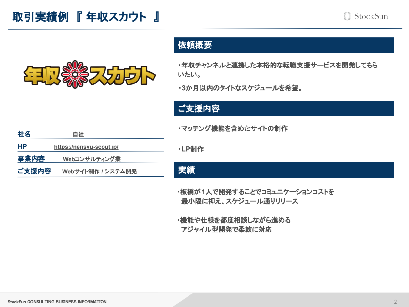Click the 最小限に抑え、スケジュール通りリリース line

tap(240, 201)
